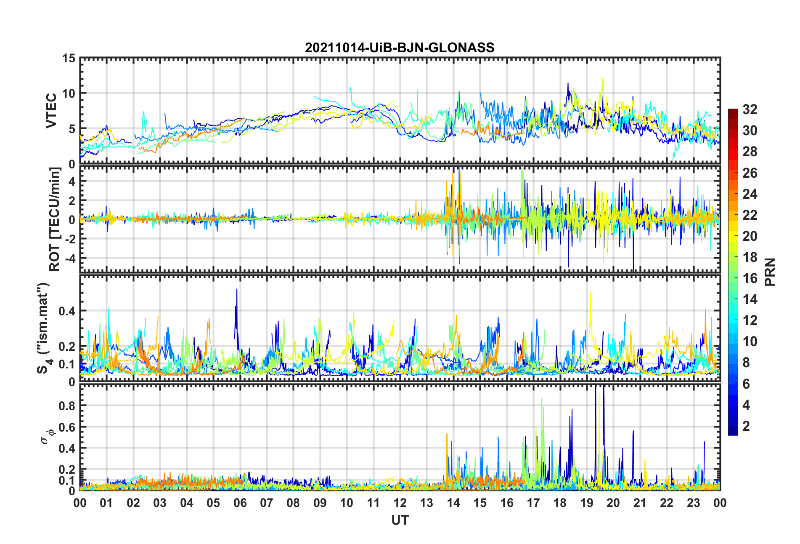Select the ROT [TECU/min] axis label

(55, 219)
